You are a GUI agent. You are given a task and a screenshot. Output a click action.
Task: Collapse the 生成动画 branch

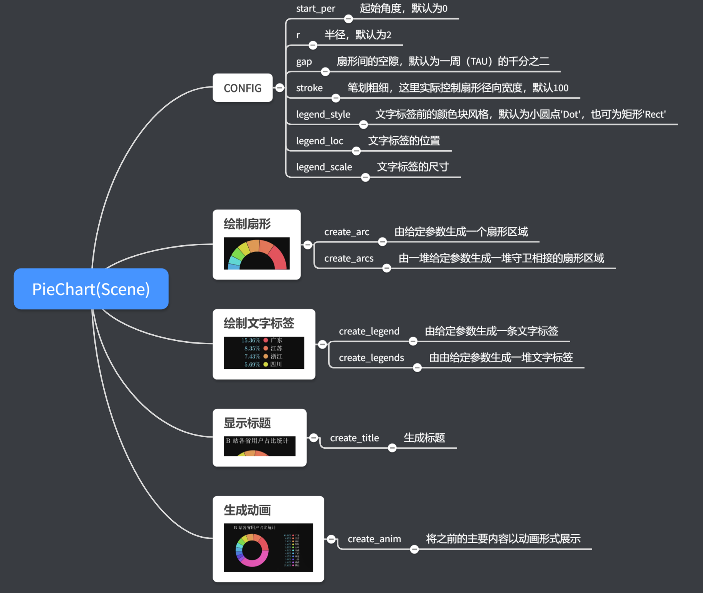tap(332, 539)
